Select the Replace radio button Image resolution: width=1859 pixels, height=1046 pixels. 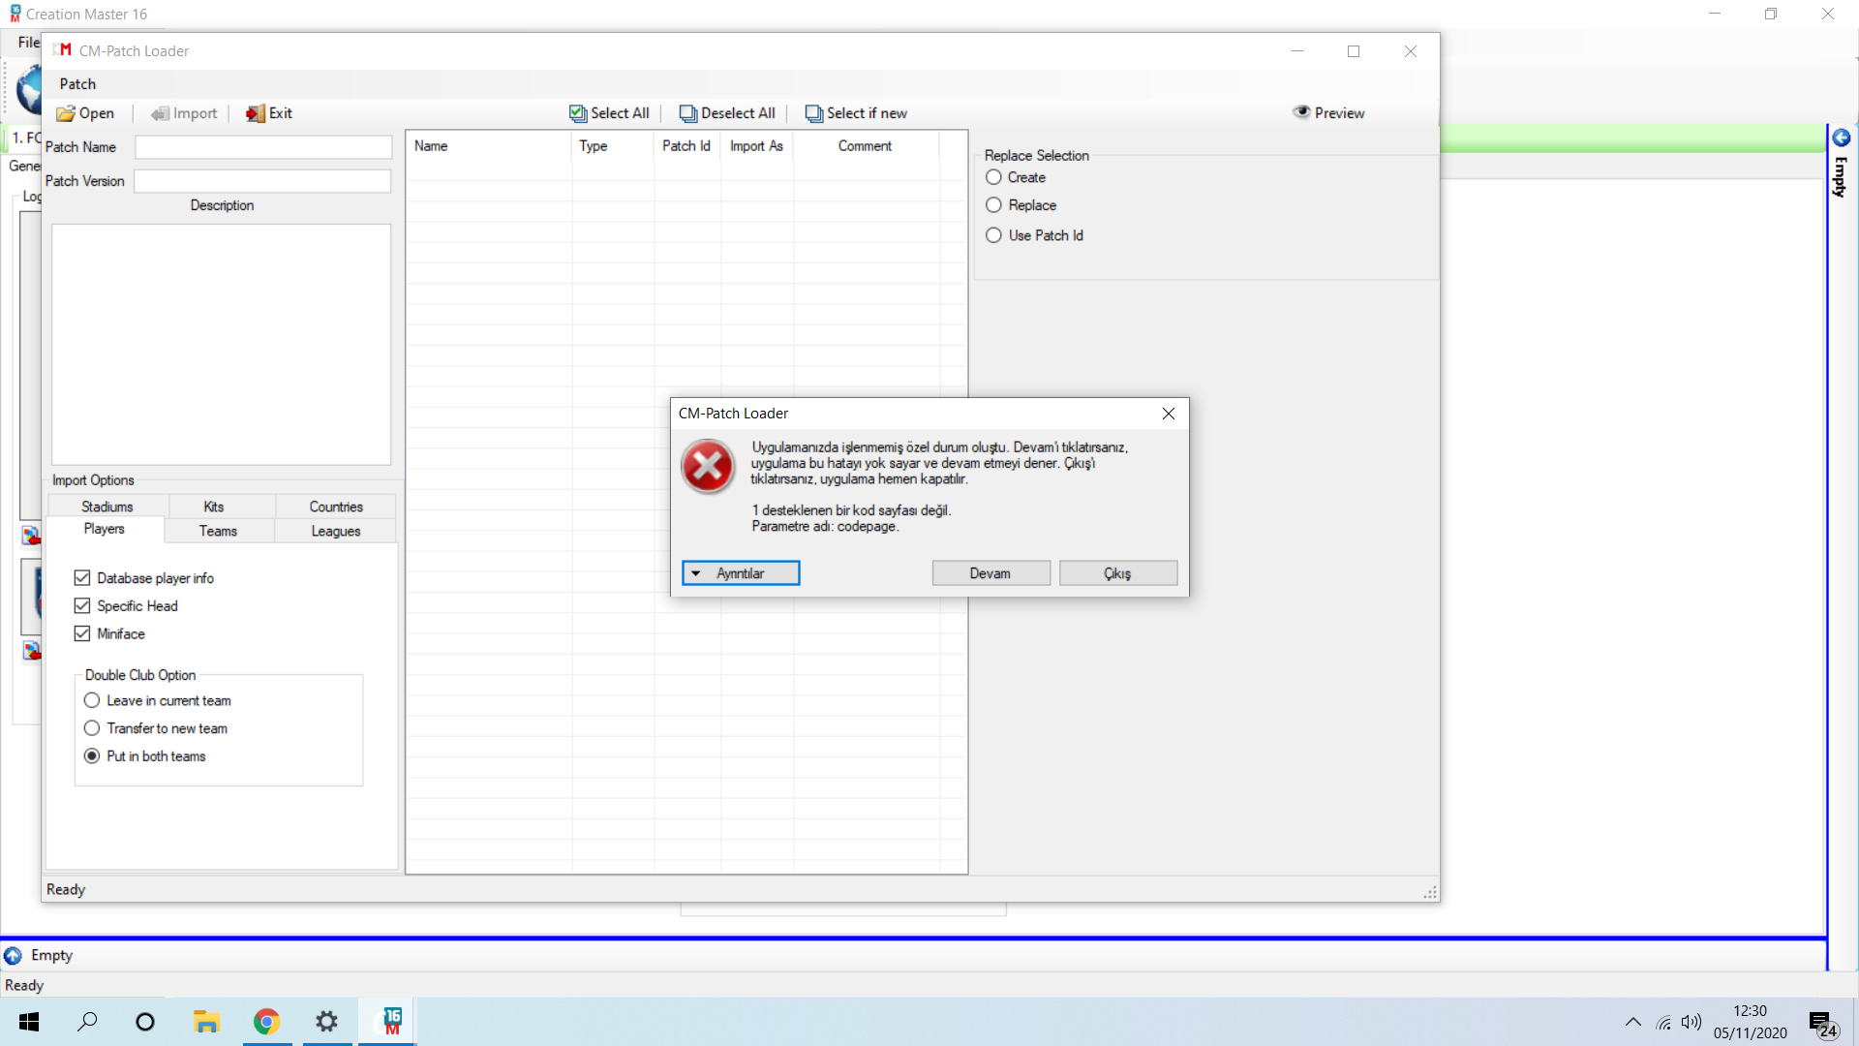coord(993,205)
